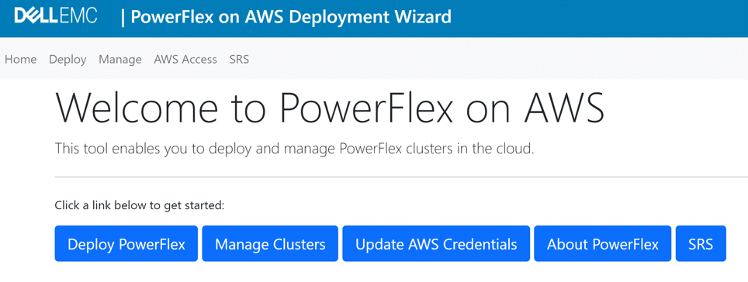The image size is (748, 282).
Task: Open Manage Clusters via the blue button
Action: tap(270, 244)
